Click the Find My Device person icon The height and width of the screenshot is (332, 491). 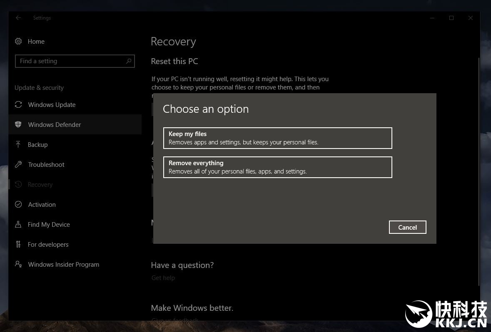pos(18,224)
